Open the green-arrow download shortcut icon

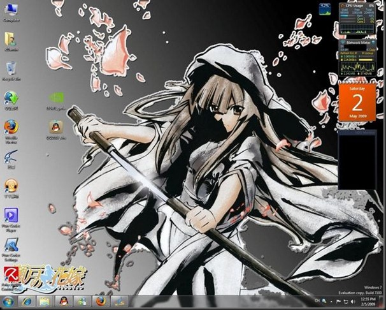(11, 100)
